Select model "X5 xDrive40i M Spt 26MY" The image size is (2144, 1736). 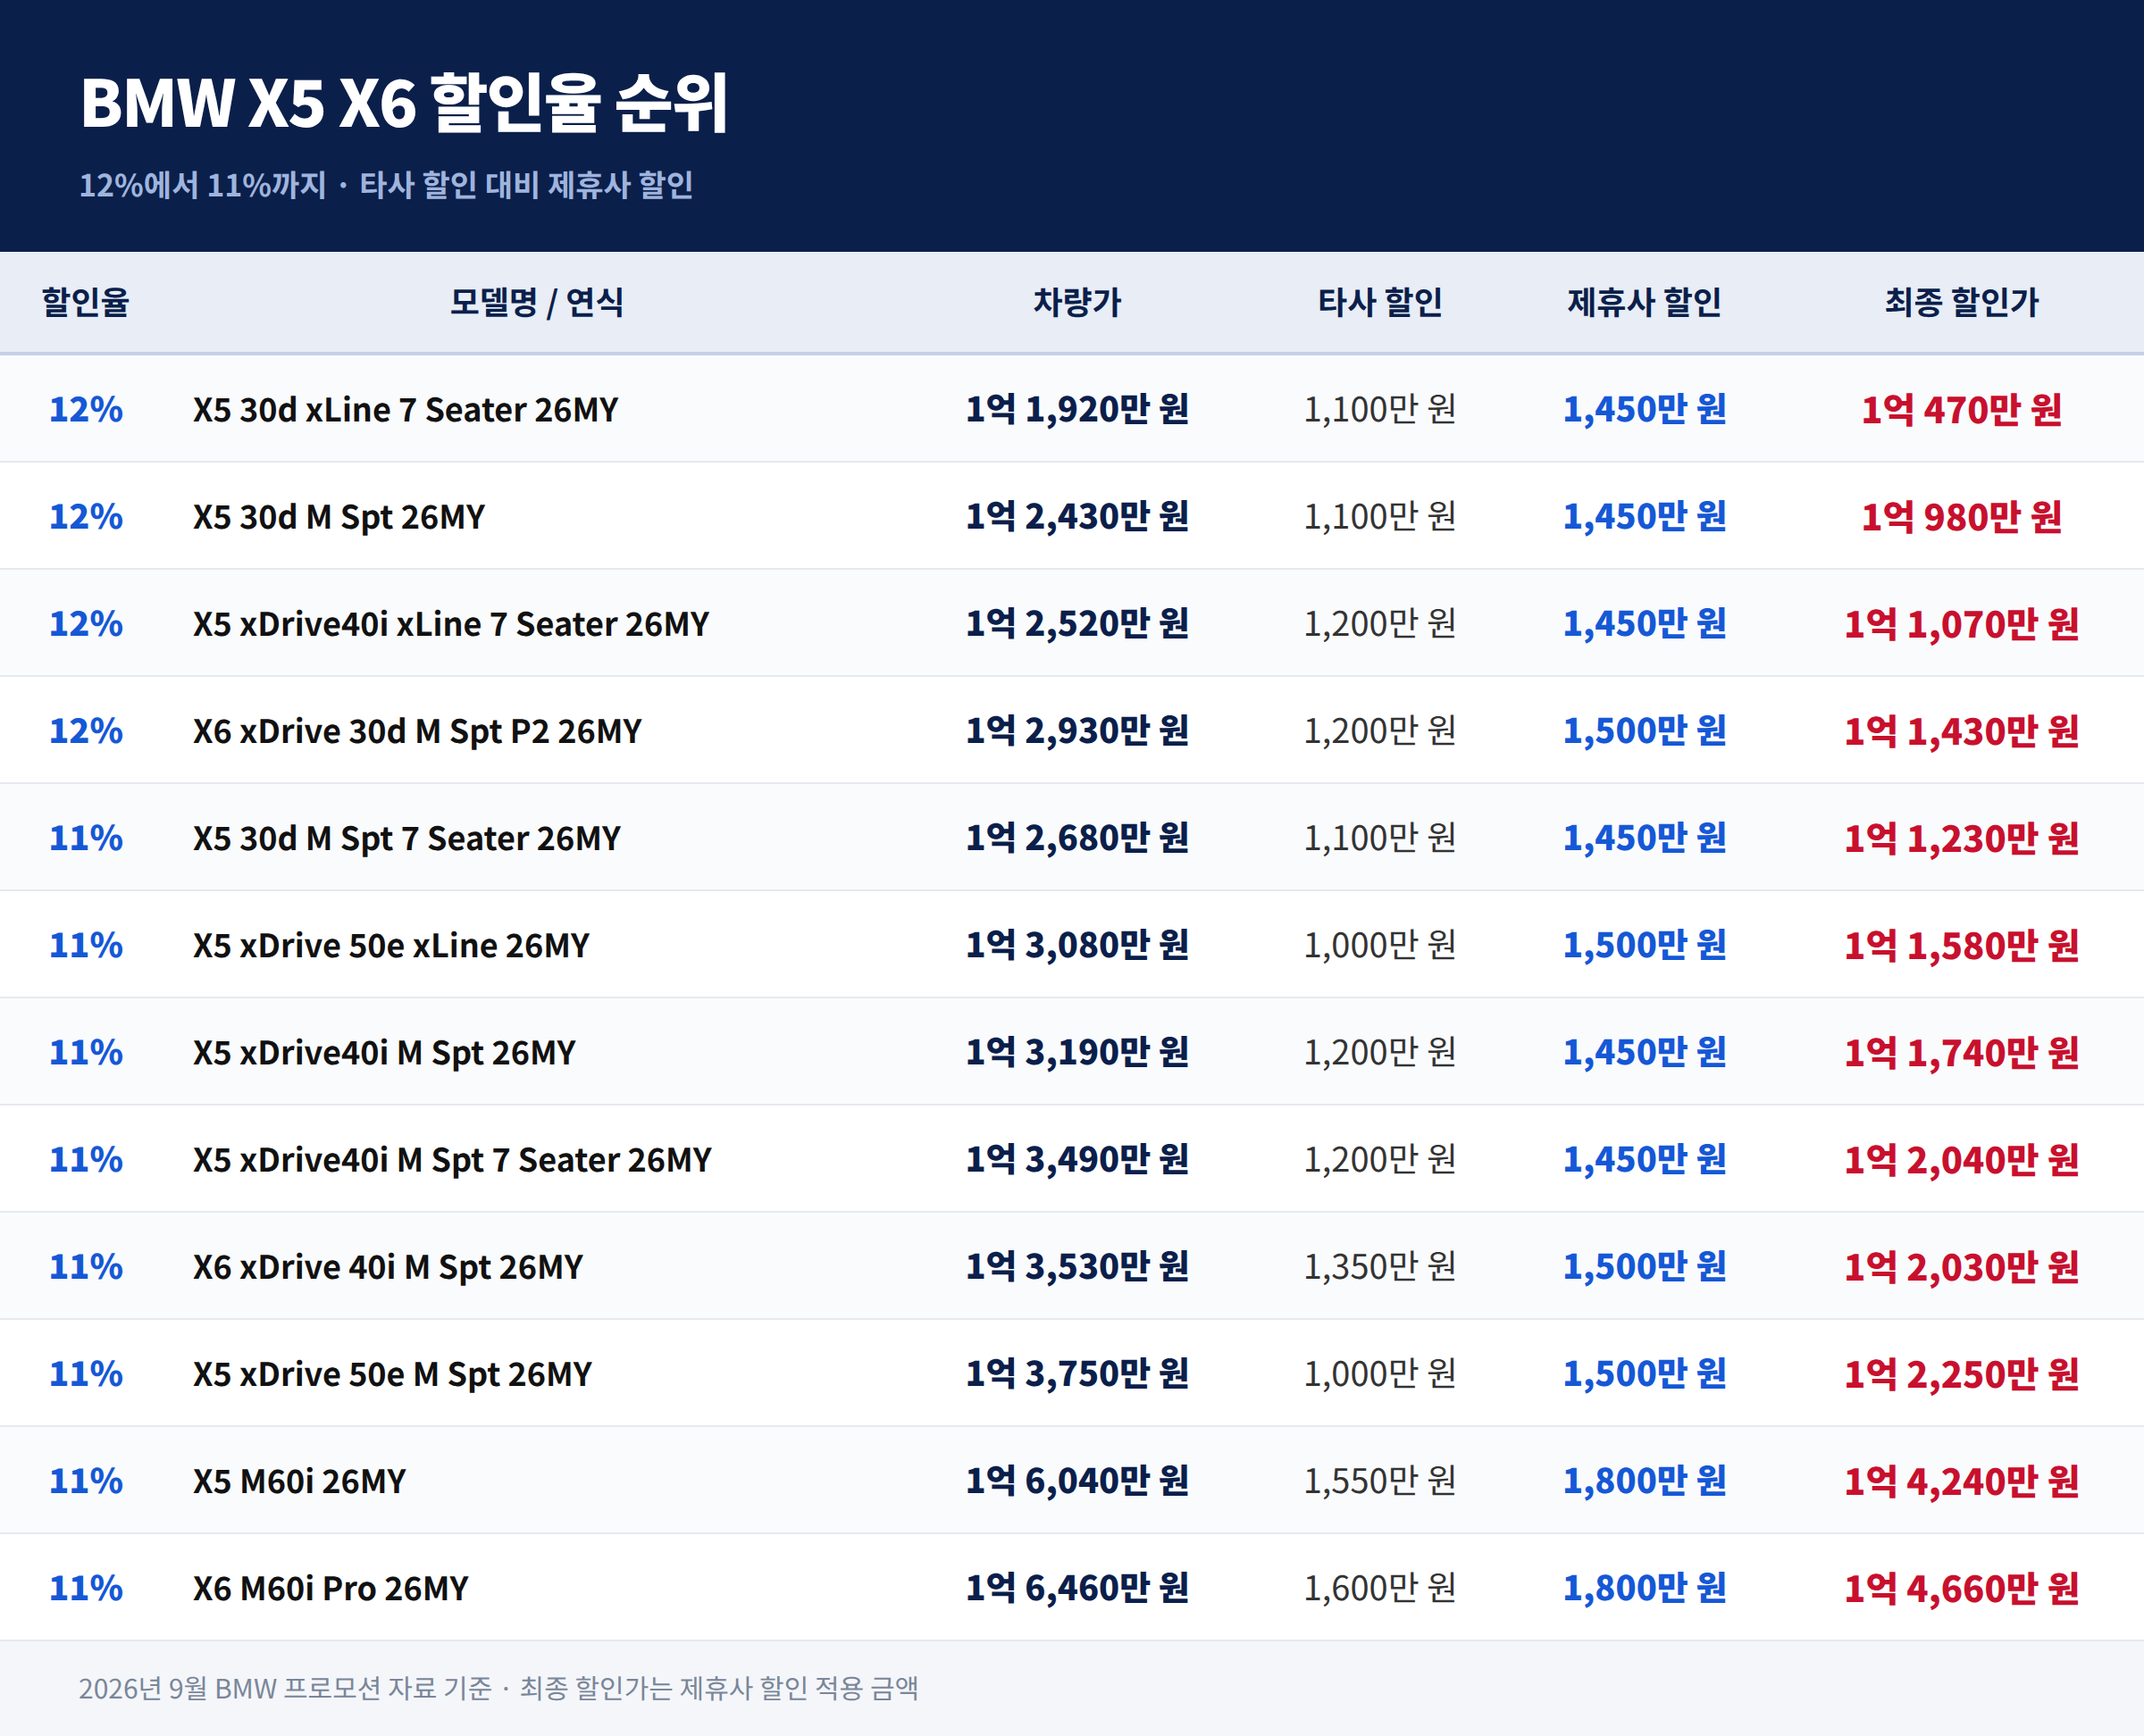[384, 1052]
